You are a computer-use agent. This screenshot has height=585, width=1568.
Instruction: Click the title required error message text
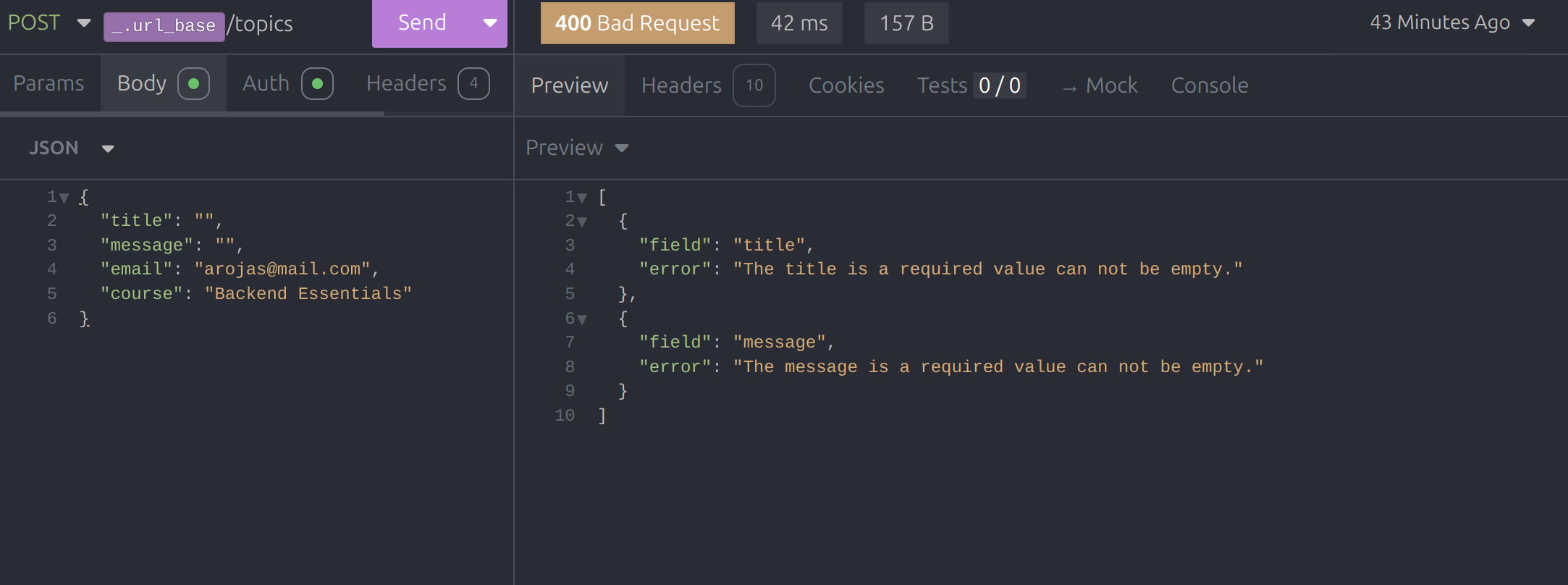[x=987, y=269]
